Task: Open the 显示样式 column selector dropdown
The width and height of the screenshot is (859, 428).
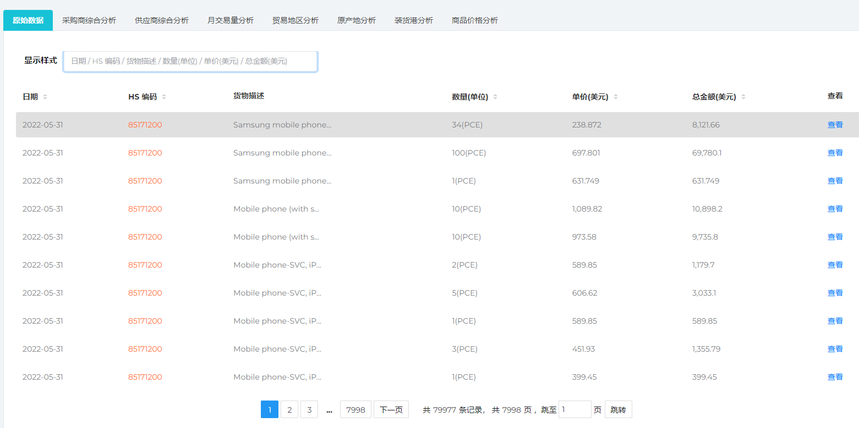Action: tap(190, 61)
